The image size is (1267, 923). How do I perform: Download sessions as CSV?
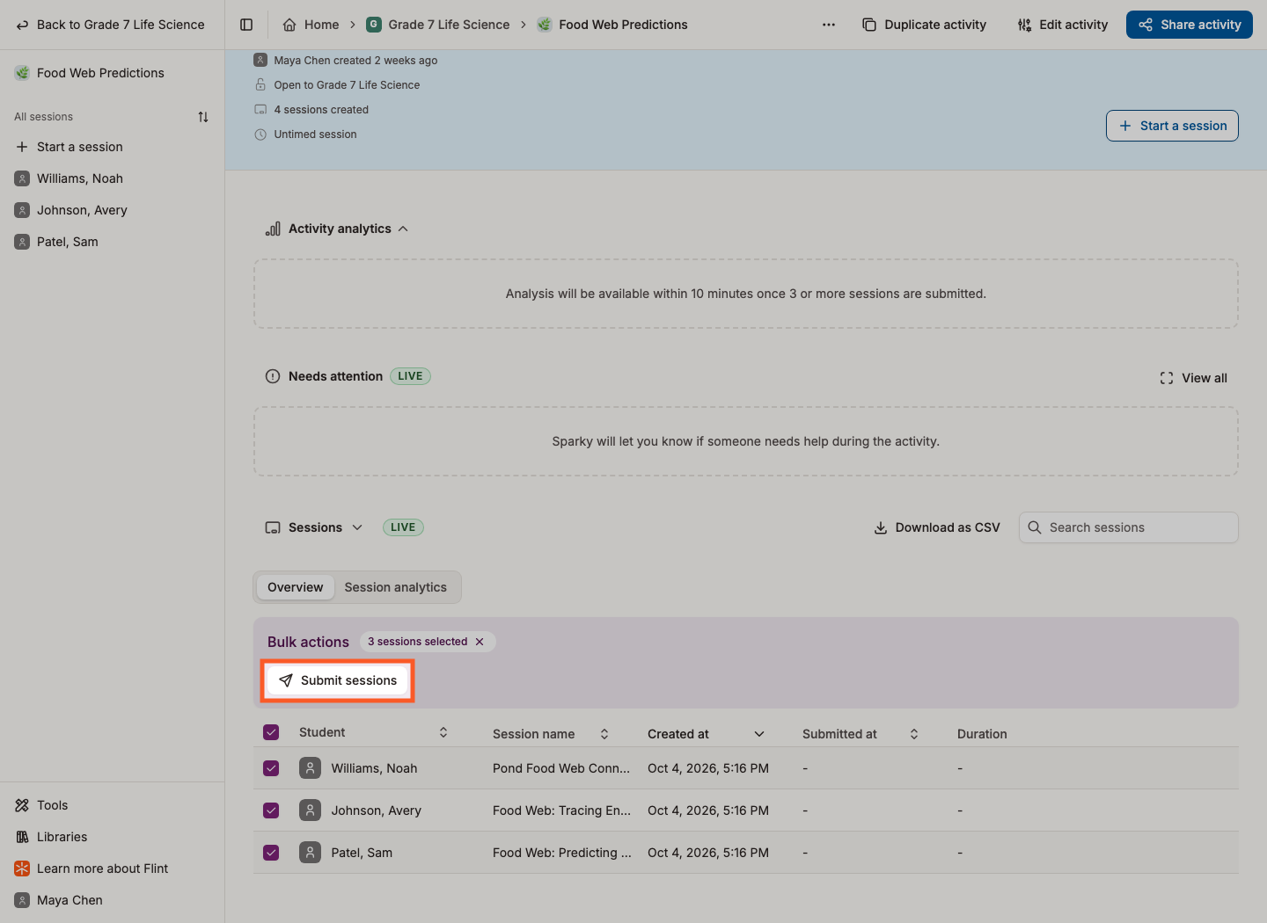(x=937, y=527)
